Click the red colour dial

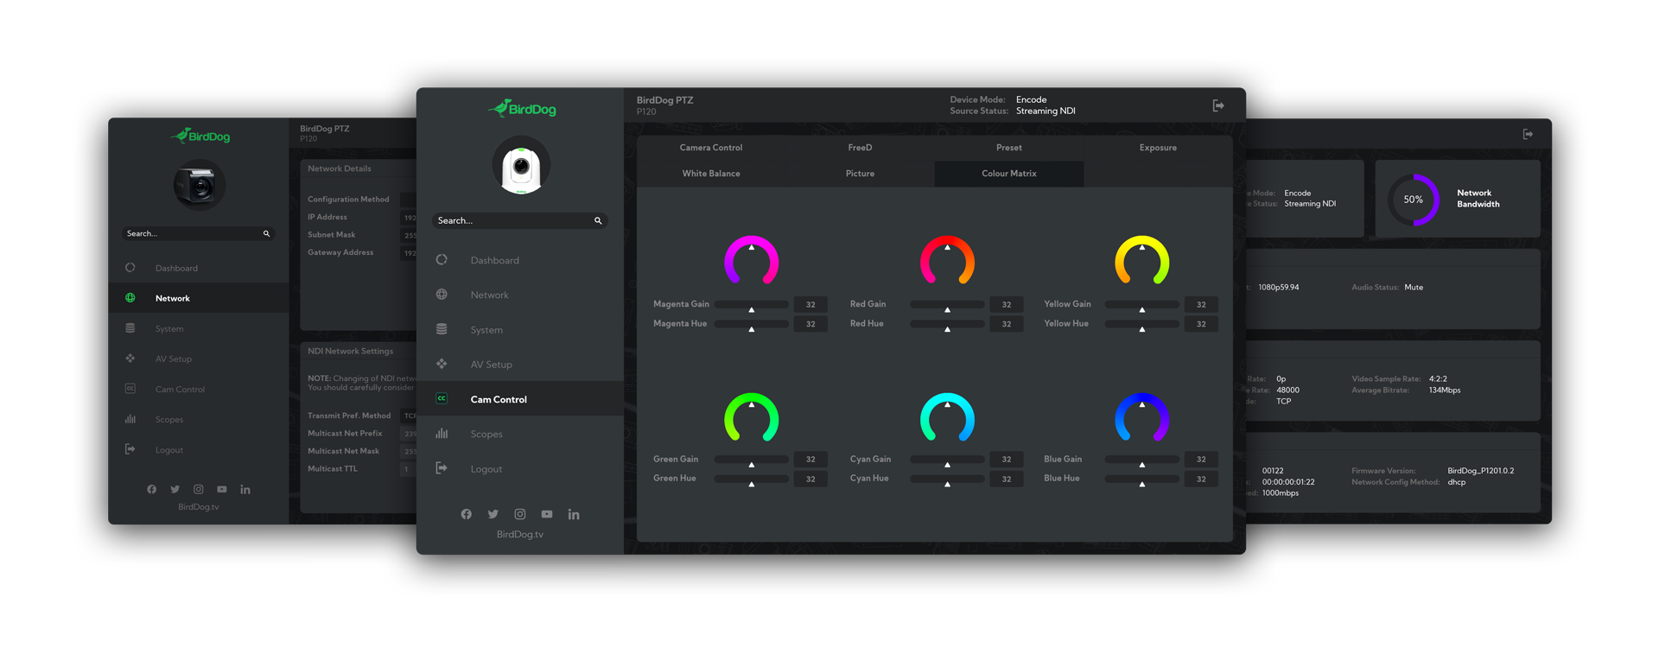948,261
